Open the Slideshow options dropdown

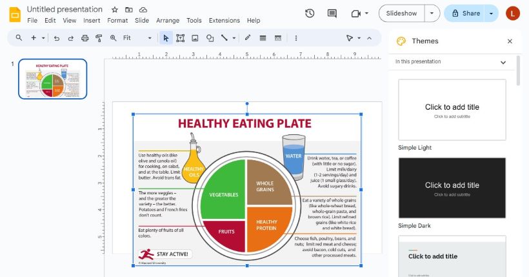(432, 14)
